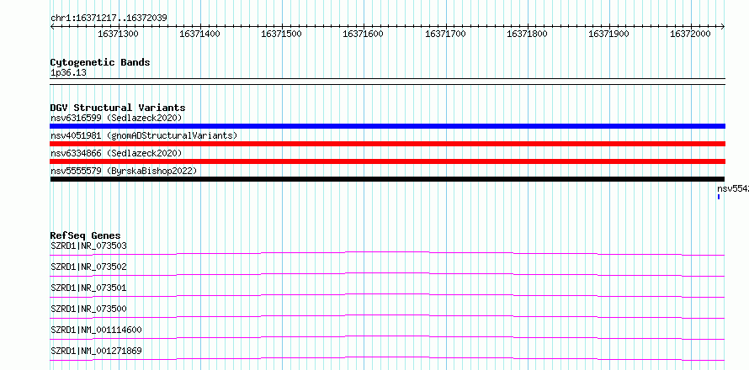Open SZRD1|NR_073501 transcript
The height and width of the screenshot is (370, 749).
click(88, 288)
